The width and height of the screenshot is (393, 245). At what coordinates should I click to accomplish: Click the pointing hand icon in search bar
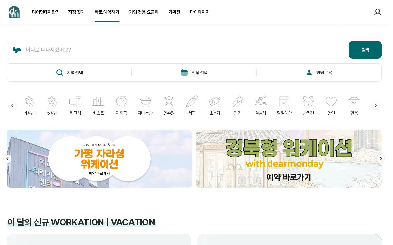17,50
